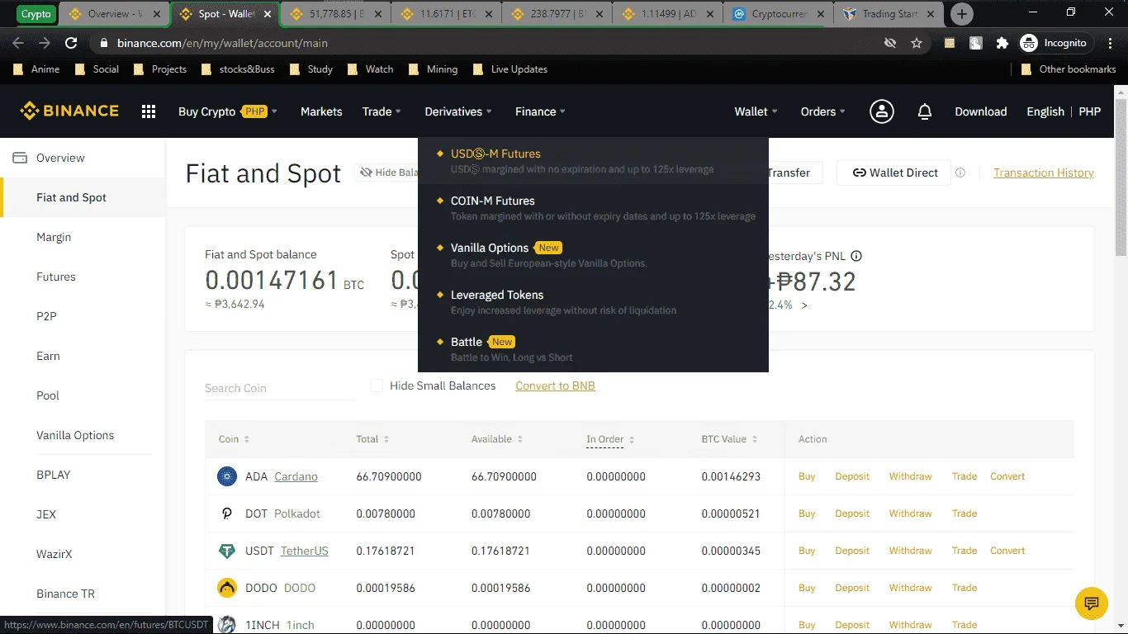This screenshot has width=1128, height=634.
Task: Toggle Hide Balance eye icon
Action: 367,173
